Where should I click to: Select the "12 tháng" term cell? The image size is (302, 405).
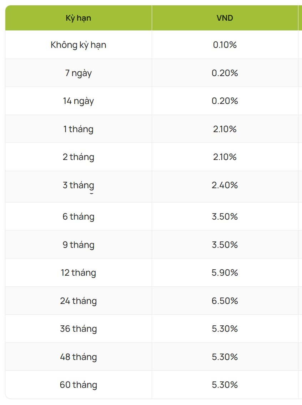pos(78,273)
